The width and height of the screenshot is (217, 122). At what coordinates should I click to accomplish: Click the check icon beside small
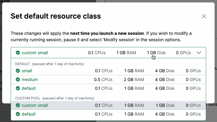point(18,71)
